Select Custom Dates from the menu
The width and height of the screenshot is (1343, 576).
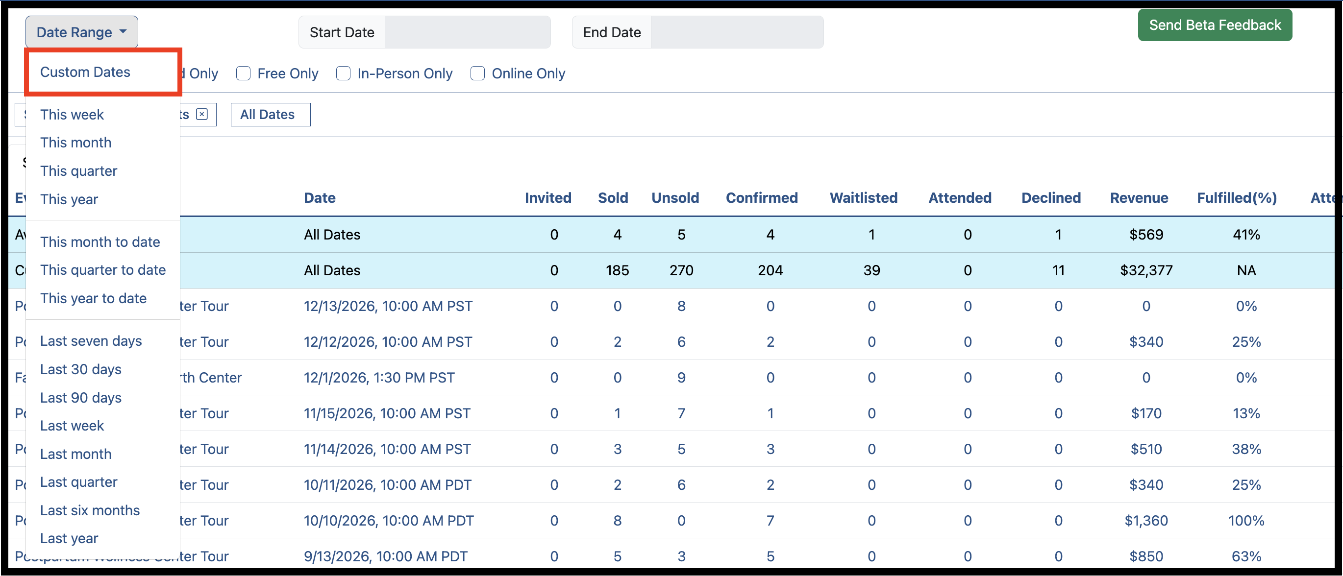click(85, 72)
